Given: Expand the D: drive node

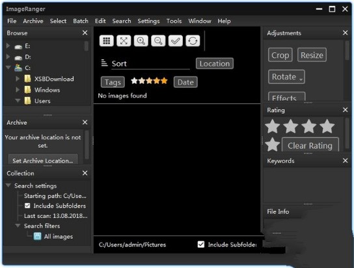Looking at the screenshot, I should 8,57.
